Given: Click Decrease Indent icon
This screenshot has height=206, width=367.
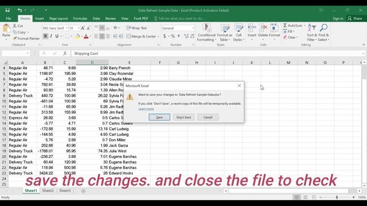Looking at the screenshot, I should tap(115, 36).
